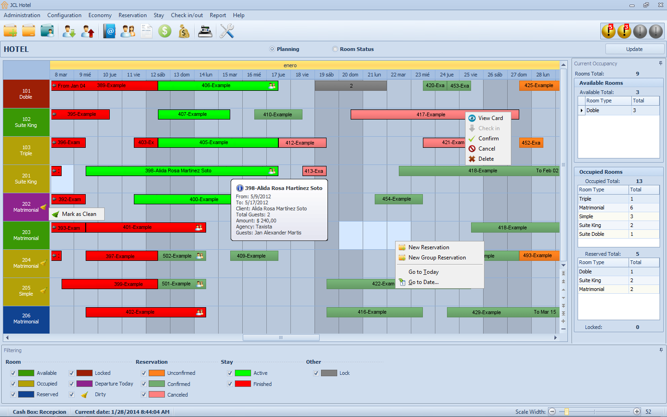Click the green dollar coin icon
The height and width of the screenshot is (417, 667).
[164, 32]
